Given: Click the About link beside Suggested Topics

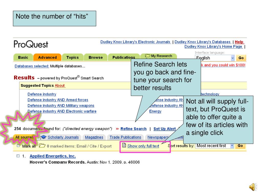Looking at the screenshot, I should [x=60, y=85].
